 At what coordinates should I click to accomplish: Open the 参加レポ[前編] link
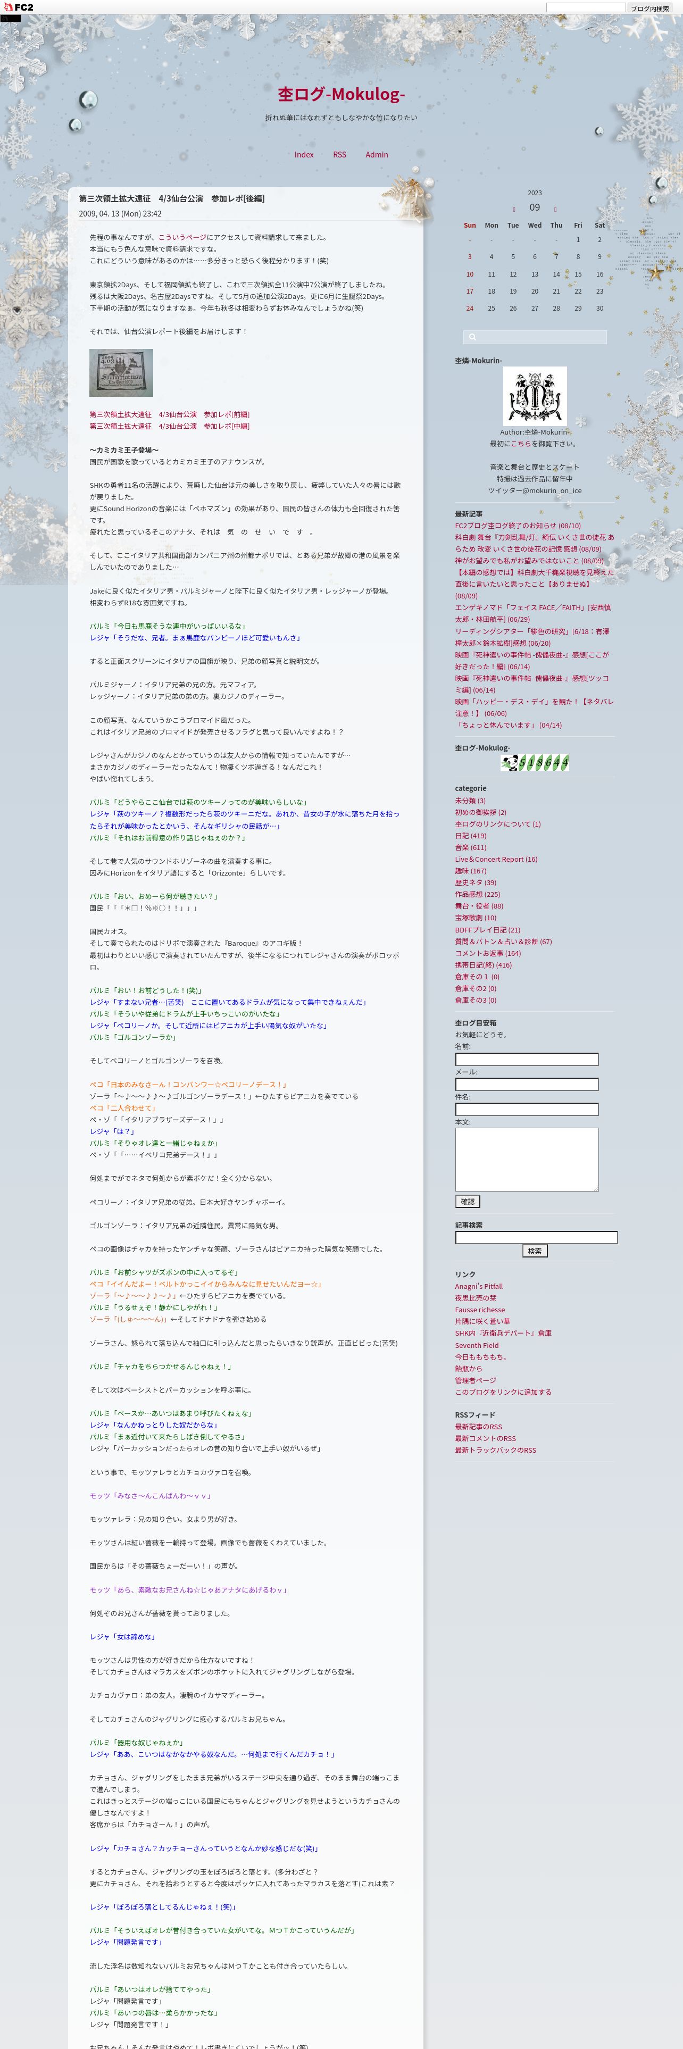coord(169,414)
